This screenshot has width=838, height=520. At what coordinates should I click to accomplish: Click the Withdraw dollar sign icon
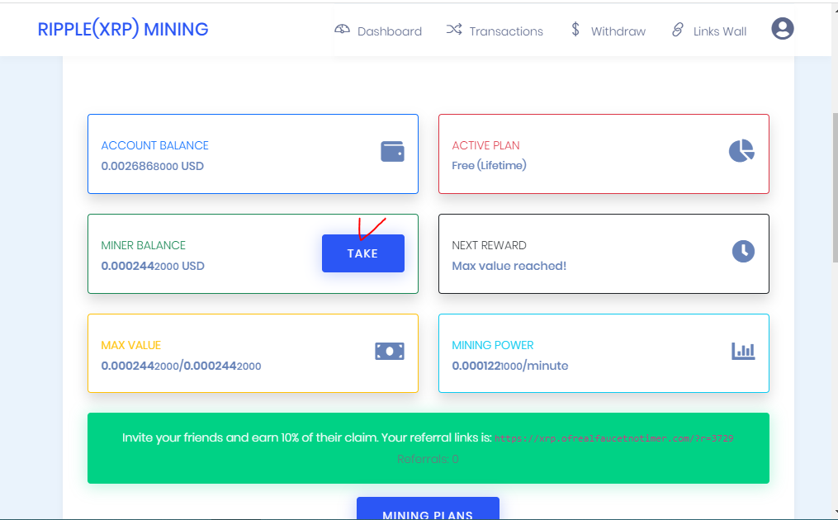pos(575,29)
